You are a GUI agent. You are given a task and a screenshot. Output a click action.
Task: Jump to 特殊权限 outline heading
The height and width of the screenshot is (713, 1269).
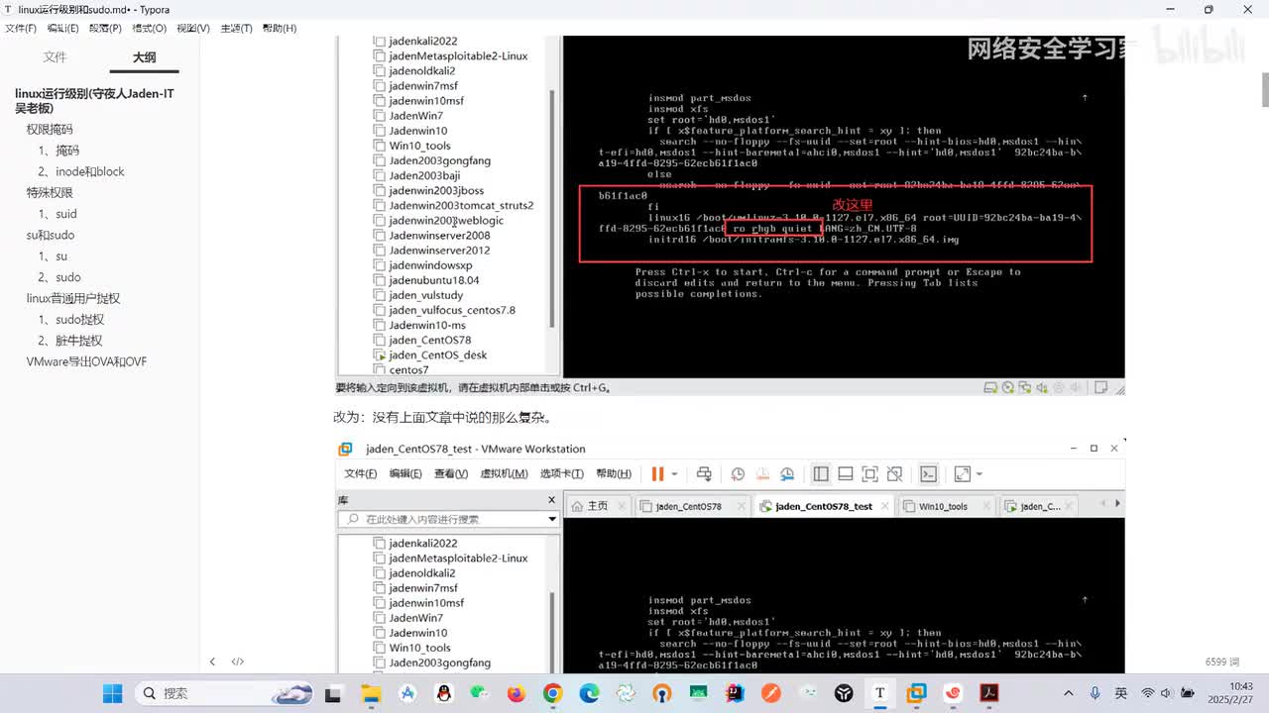[50, 193]
